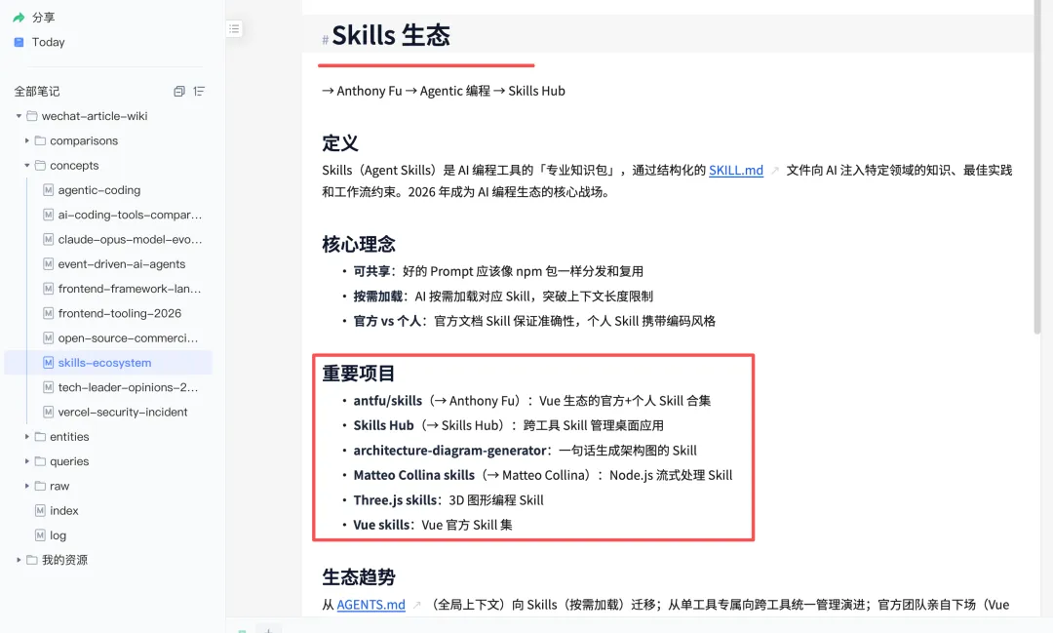Expand the entities folder

26,436
